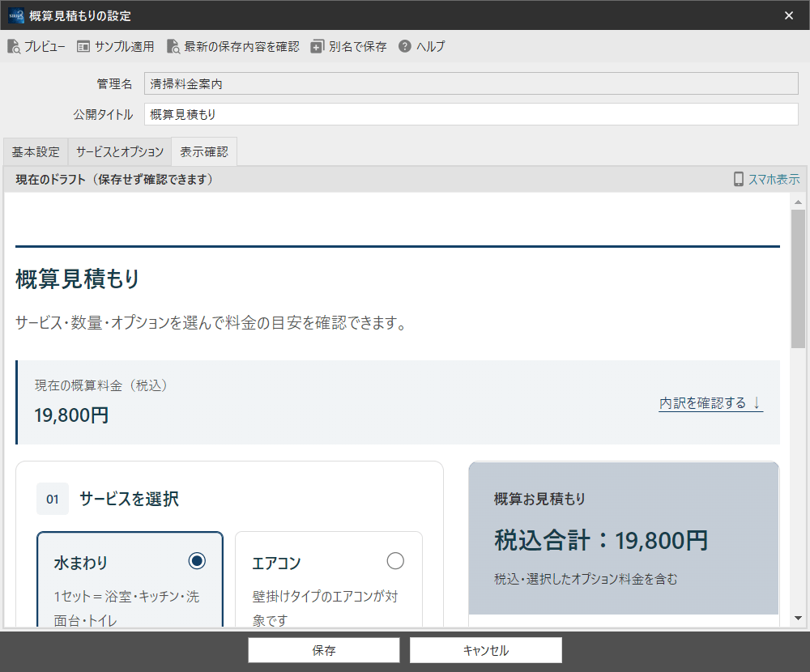Click the 保存 button
810x672 pixels.
coord(324,650)
